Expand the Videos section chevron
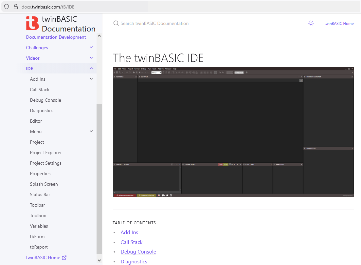 (91, 58)
